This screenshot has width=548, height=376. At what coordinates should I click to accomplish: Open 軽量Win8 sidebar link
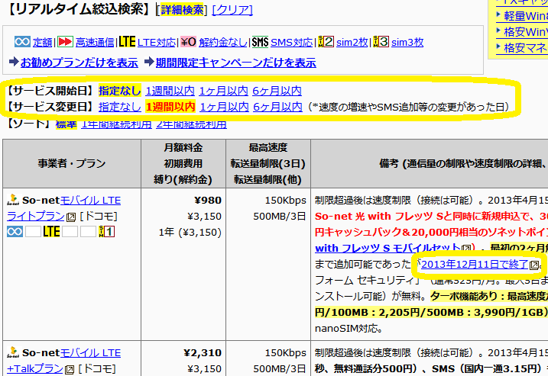(x=526, y=16)
